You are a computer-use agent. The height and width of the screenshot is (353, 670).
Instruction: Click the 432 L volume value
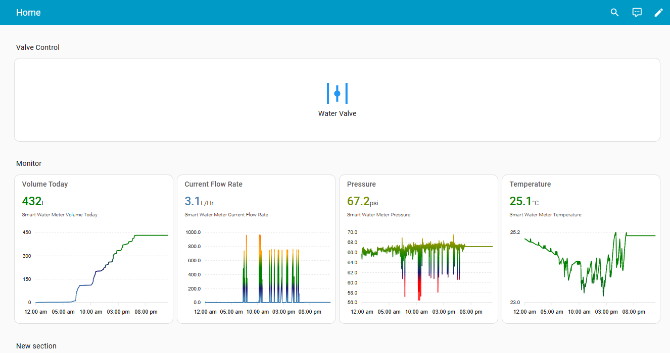(33, 202)
